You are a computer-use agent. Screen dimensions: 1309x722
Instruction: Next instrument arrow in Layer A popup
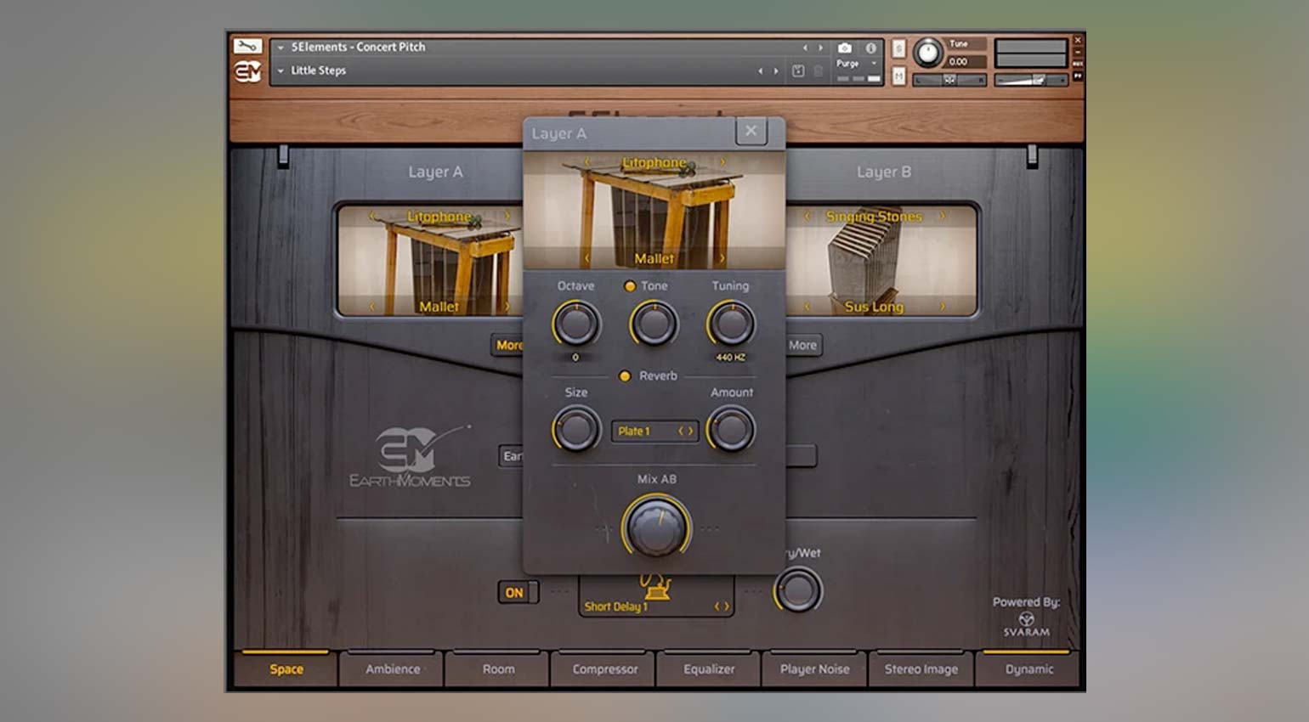click(x=722, y=162)
